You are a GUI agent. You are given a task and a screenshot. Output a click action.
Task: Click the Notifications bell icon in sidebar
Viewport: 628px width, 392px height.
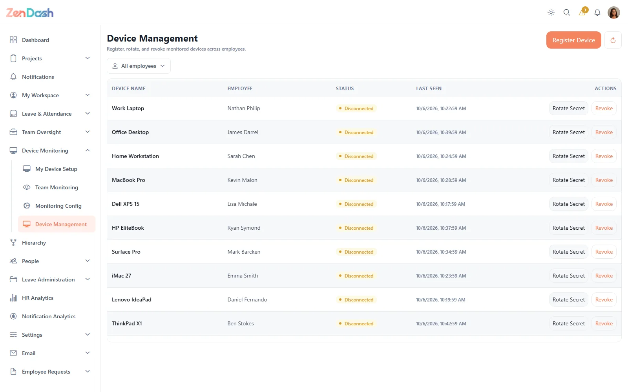point(13,77)
